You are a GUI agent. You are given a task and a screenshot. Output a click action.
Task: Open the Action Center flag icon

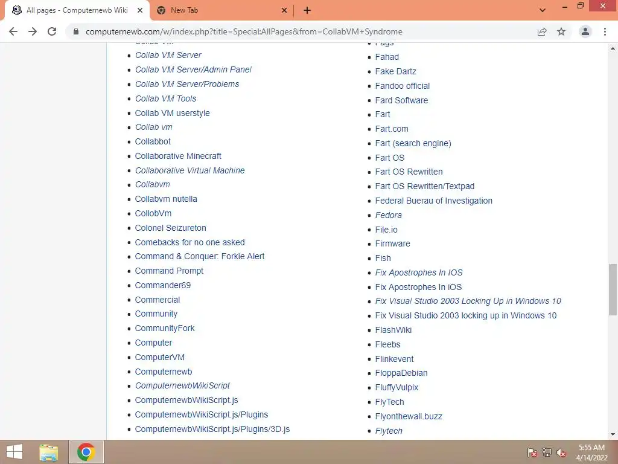click(x=532, y=453)
